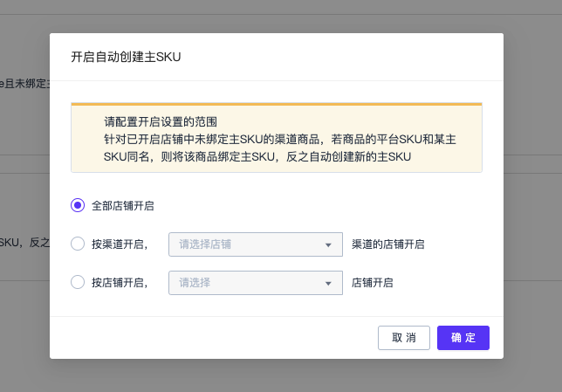Click the 渠道的店铺开启 text after dropdown

click(388, 244)
